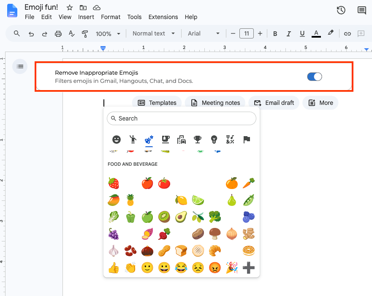372x296 pixels.
Task: Open version history clock icon
Action: [341, 10]
